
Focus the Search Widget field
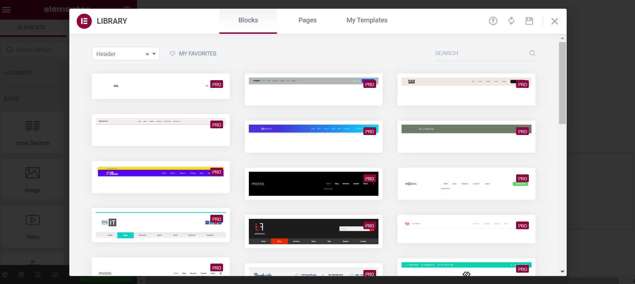tap(34, 50)
